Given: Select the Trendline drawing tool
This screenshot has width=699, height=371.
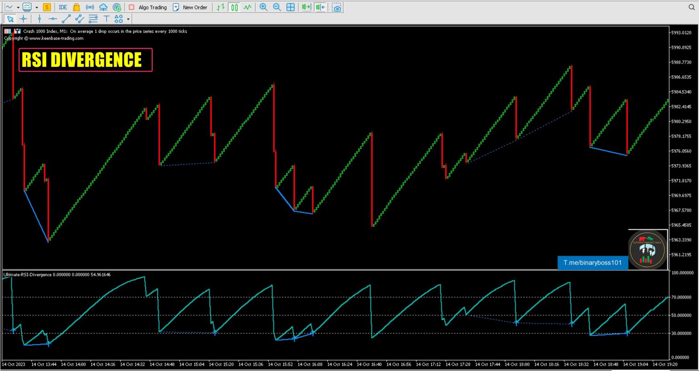Looking at the screenshot, I should click(66, 19).
